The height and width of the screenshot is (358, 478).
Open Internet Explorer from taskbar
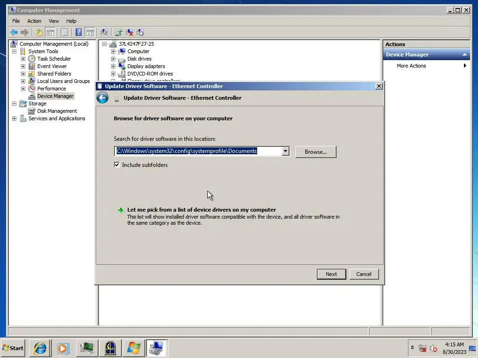[40, 348]
